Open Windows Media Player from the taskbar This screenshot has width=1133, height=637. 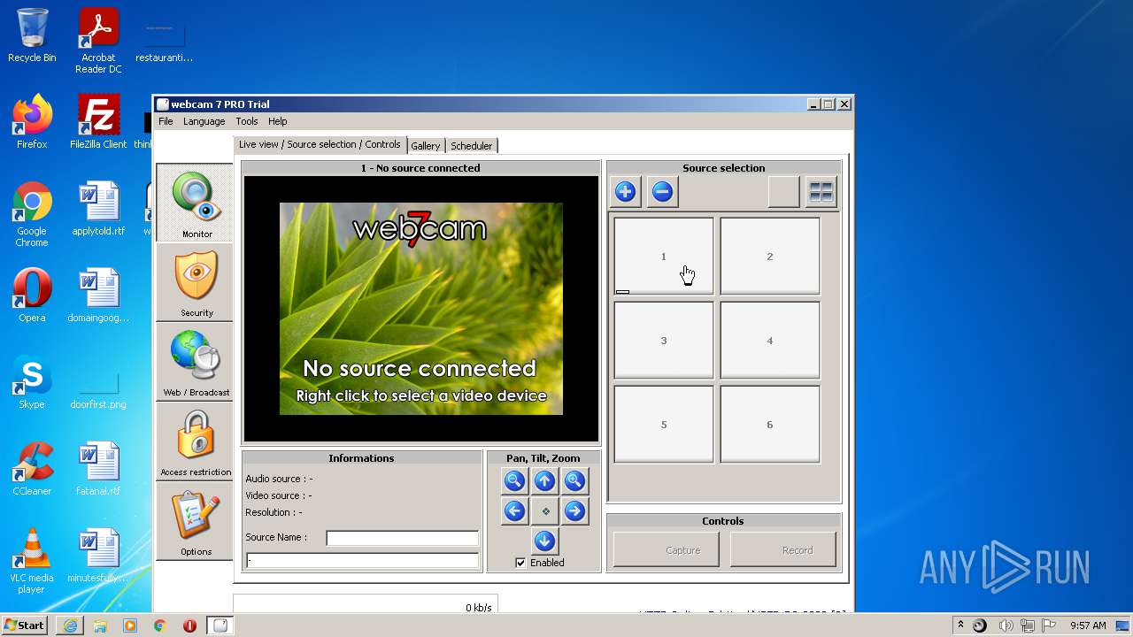[x=130, y=625]
